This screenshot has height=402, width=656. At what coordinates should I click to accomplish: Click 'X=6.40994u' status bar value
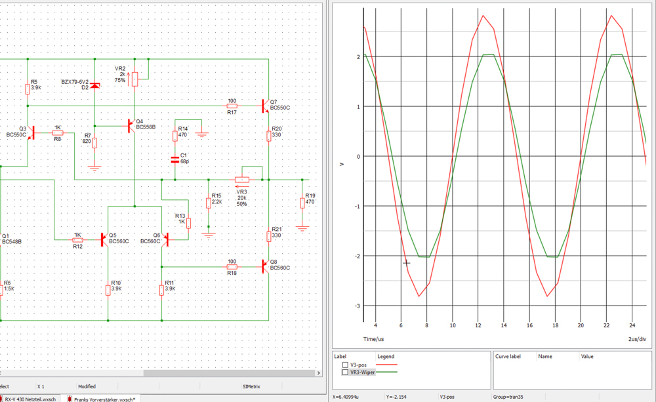[x=346, y=397]
